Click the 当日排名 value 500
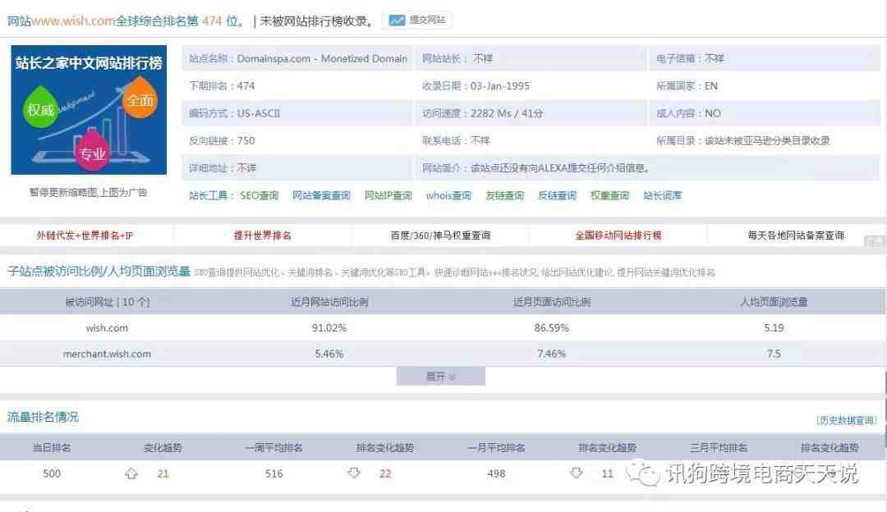 (52, 473)
